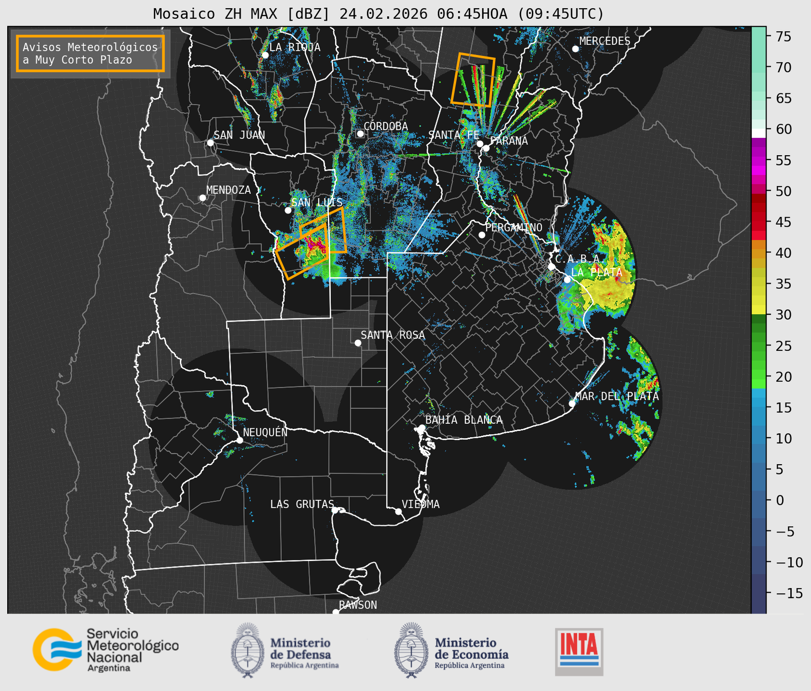Screen dimensions: 811x691
Task: Click the −15 value on the color scale
Action: 789,593
